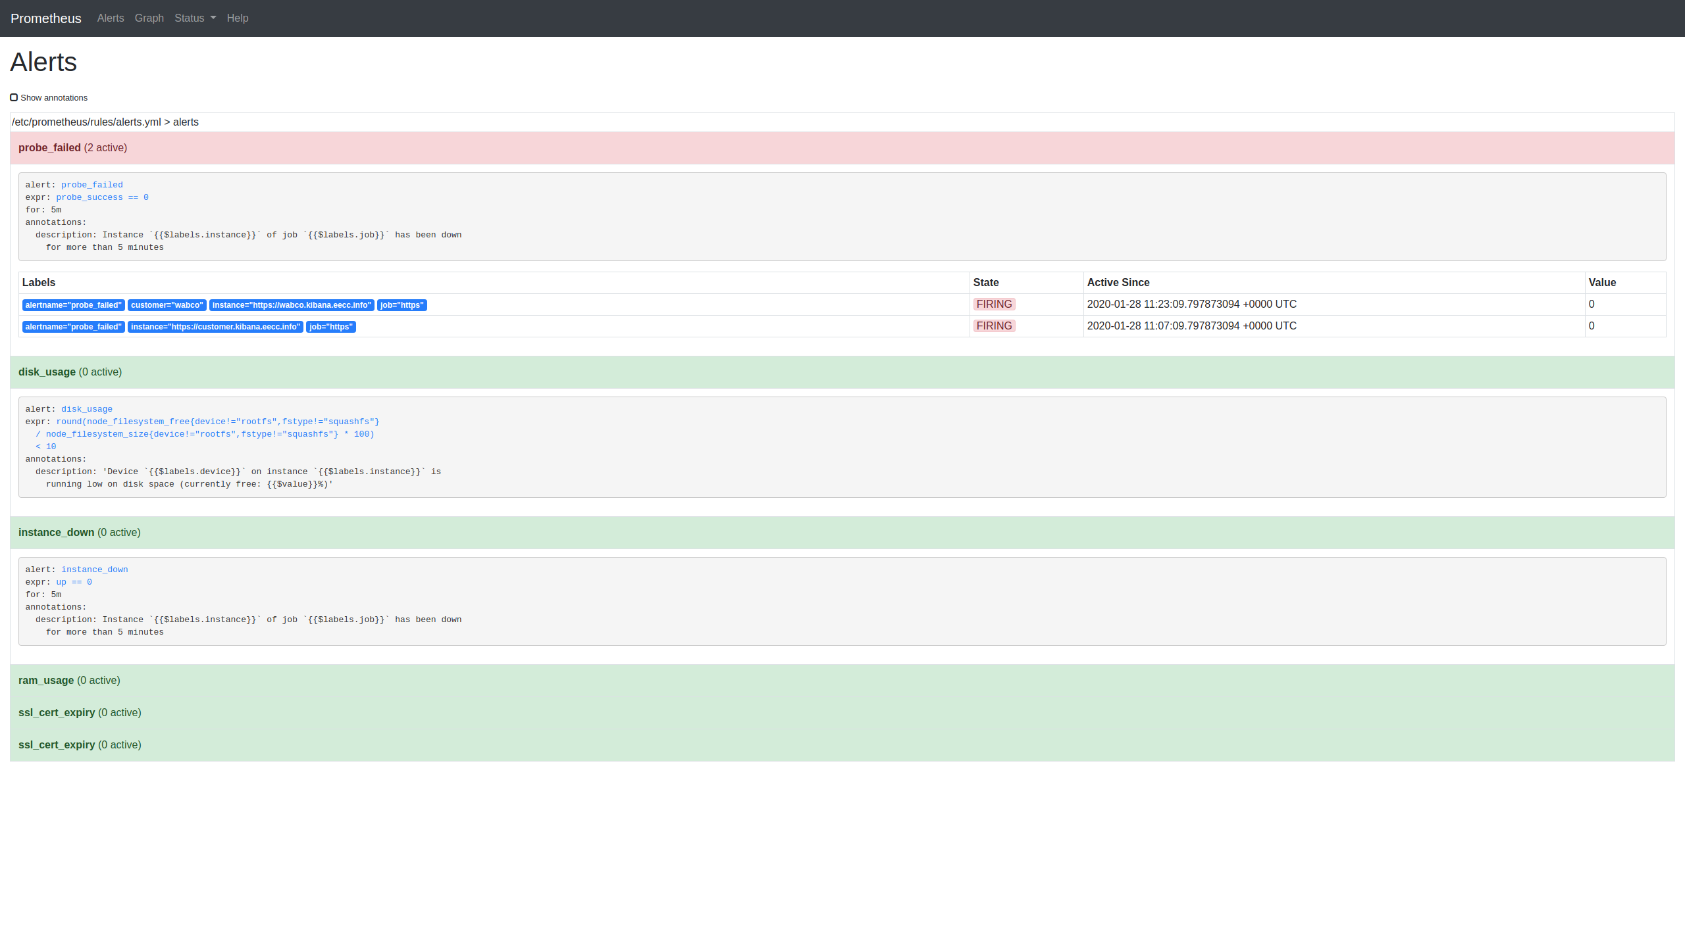Collapse the probe_failed alert group
This screenshot has height=947, width=1685.
49,148
